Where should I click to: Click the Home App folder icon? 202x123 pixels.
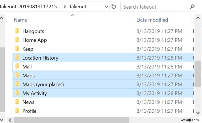tap(17, 40)
